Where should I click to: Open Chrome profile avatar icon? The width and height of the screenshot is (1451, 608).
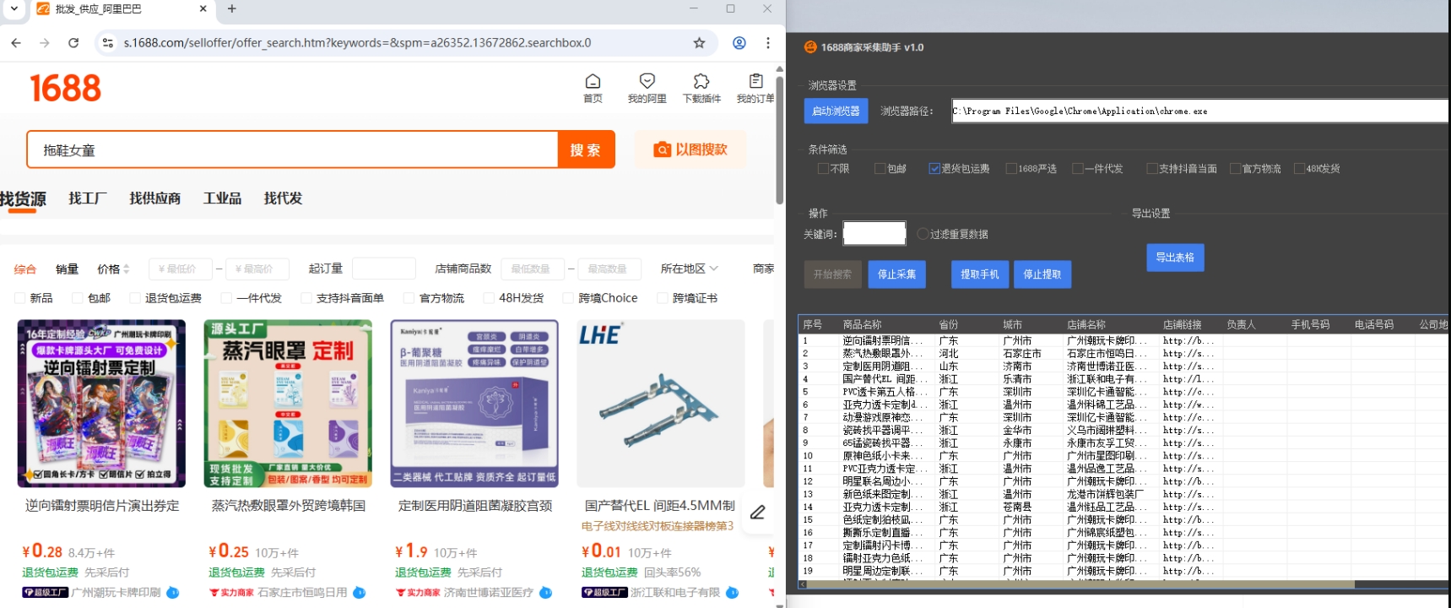point(739,43)
